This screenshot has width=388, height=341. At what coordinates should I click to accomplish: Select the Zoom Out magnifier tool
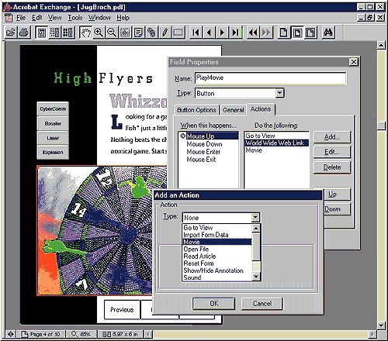pyautogui.click(x=112, y=33)
